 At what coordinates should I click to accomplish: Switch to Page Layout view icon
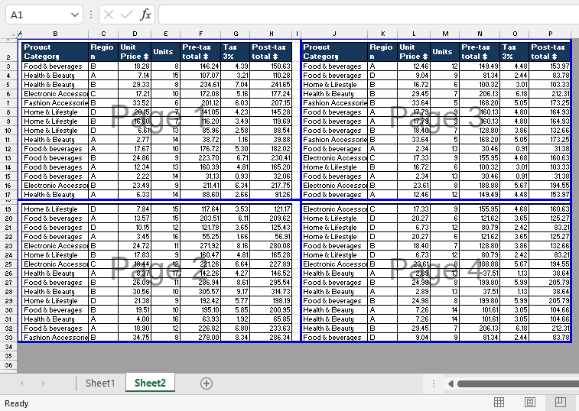point(530,402)
